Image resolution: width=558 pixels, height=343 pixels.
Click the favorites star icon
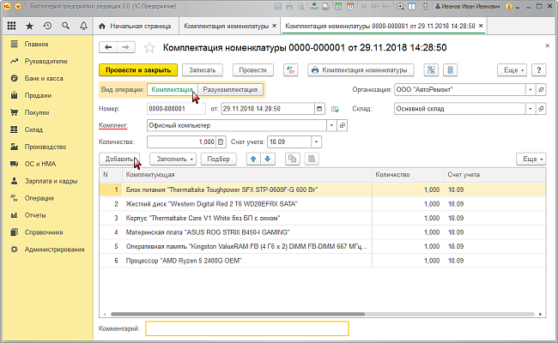click(x=29, y=26)
